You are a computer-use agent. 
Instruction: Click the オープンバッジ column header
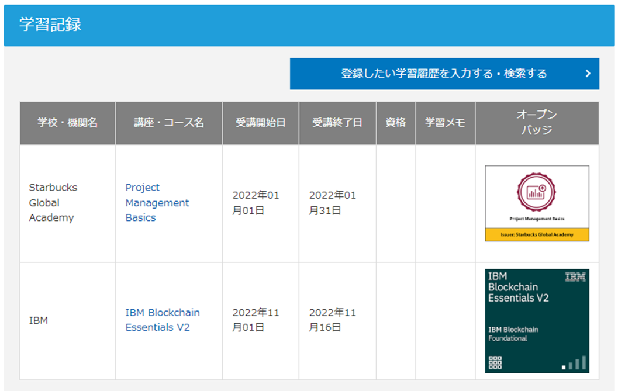coord(537,123)
